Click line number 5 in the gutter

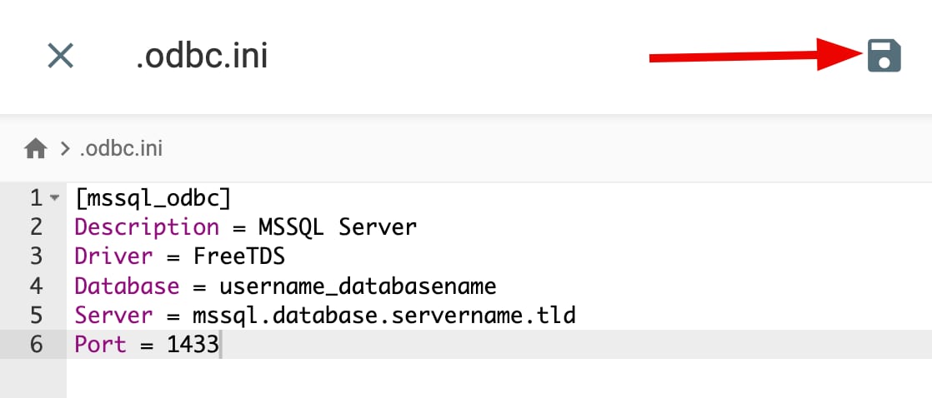[35, 316]
